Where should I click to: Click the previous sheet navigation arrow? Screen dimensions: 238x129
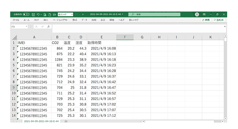tap(14, 121)
